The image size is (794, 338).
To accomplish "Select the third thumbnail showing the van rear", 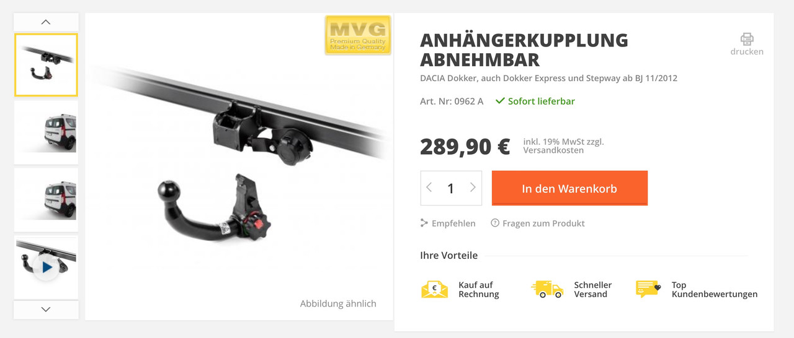I will coord(46,200).
